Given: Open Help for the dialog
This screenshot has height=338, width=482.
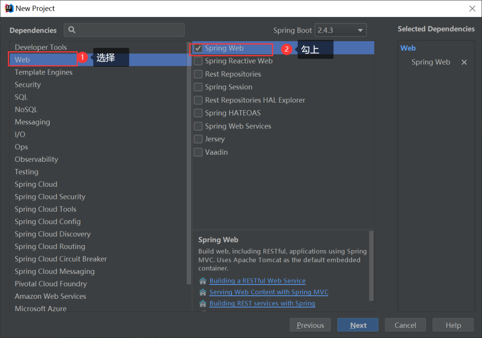Looking at the screenshot, I should [x=453, y=325].
